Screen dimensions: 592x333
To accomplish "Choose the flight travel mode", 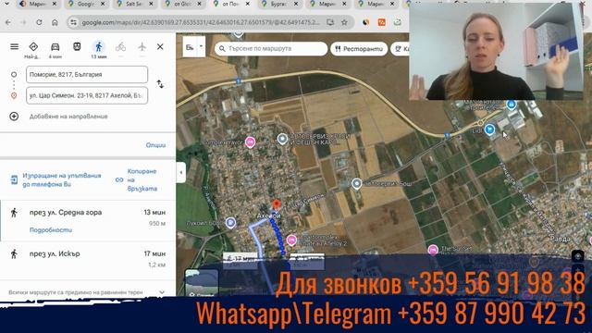I will tap(142, 47).
